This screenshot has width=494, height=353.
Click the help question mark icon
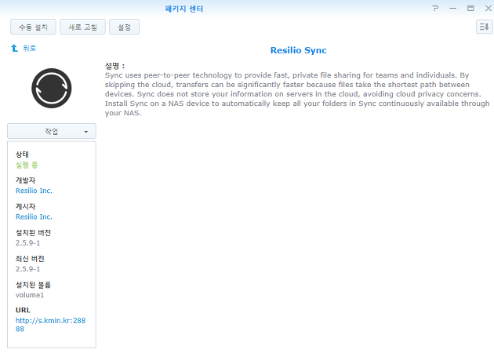435,8
